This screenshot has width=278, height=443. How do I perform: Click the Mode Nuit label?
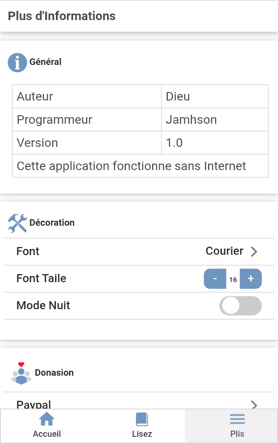43,305
